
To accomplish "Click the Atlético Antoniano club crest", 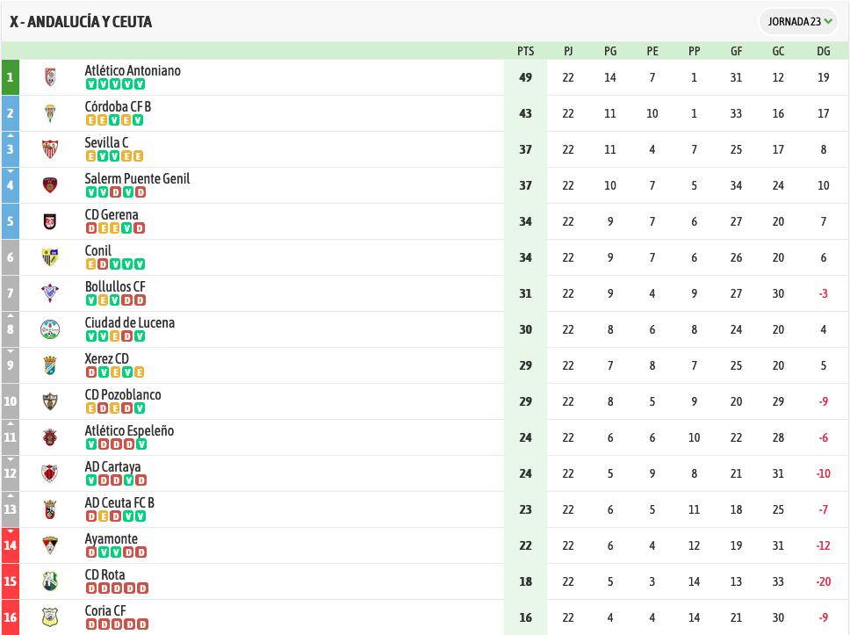I will click(x=50, y=77).
